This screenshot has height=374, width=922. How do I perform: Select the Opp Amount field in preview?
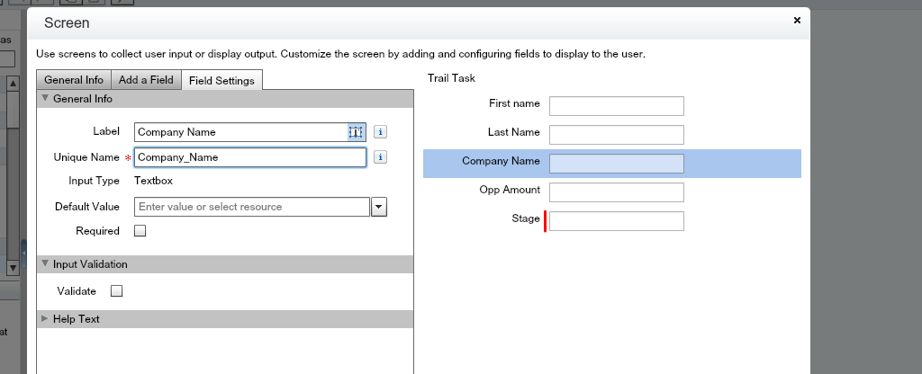(x=616, y=192)
